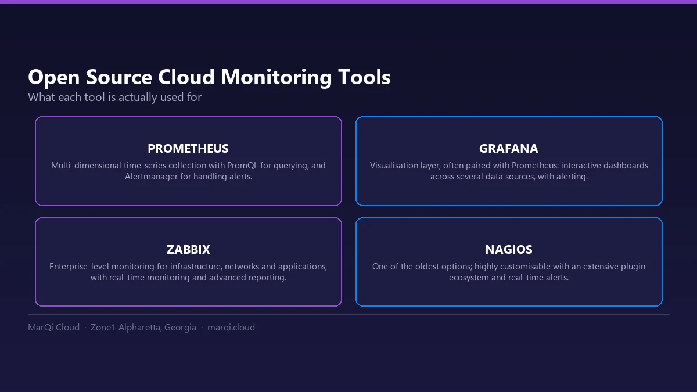Click the NAGIOS card heading
The image size is (697, 392).
pyautogui.click(x=509, y=249)
